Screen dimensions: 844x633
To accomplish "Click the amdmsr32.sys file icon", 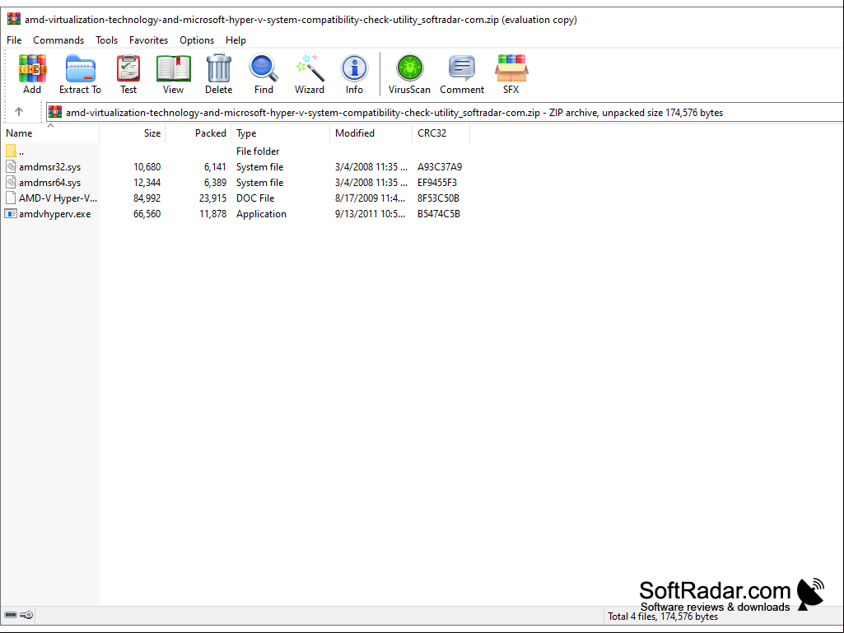I will point(11,167).
